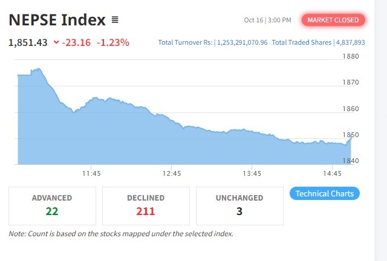
Task: Click the 1840 price axis label
Action: [x=351, y=161]
